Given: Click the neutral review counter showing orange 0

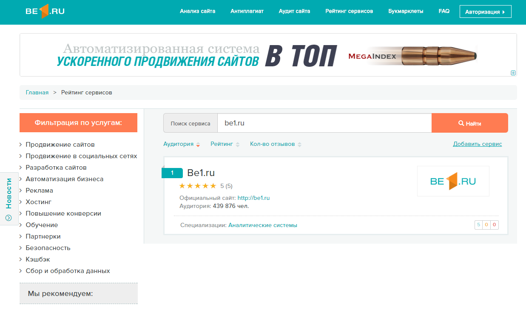Looking at the screenshot, I should [486, 225].
